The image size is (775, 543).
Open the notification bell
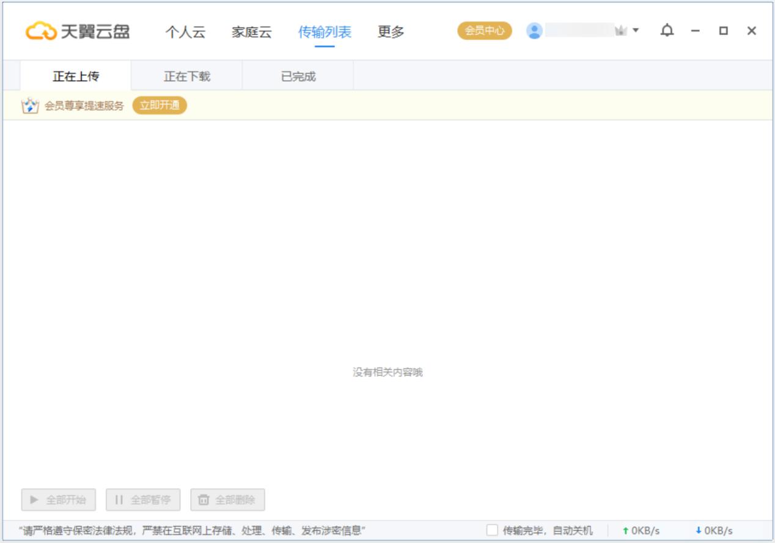[667, 31]
